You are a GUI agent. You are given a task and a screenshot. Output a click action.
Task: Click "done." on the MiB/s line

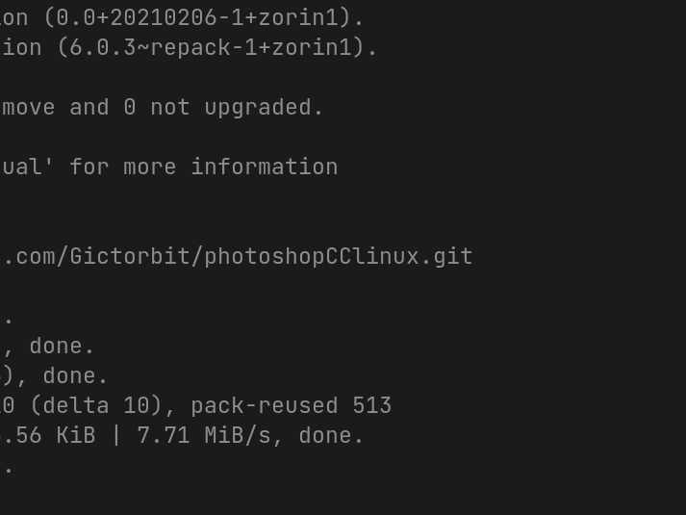click(x=331, y=435)
